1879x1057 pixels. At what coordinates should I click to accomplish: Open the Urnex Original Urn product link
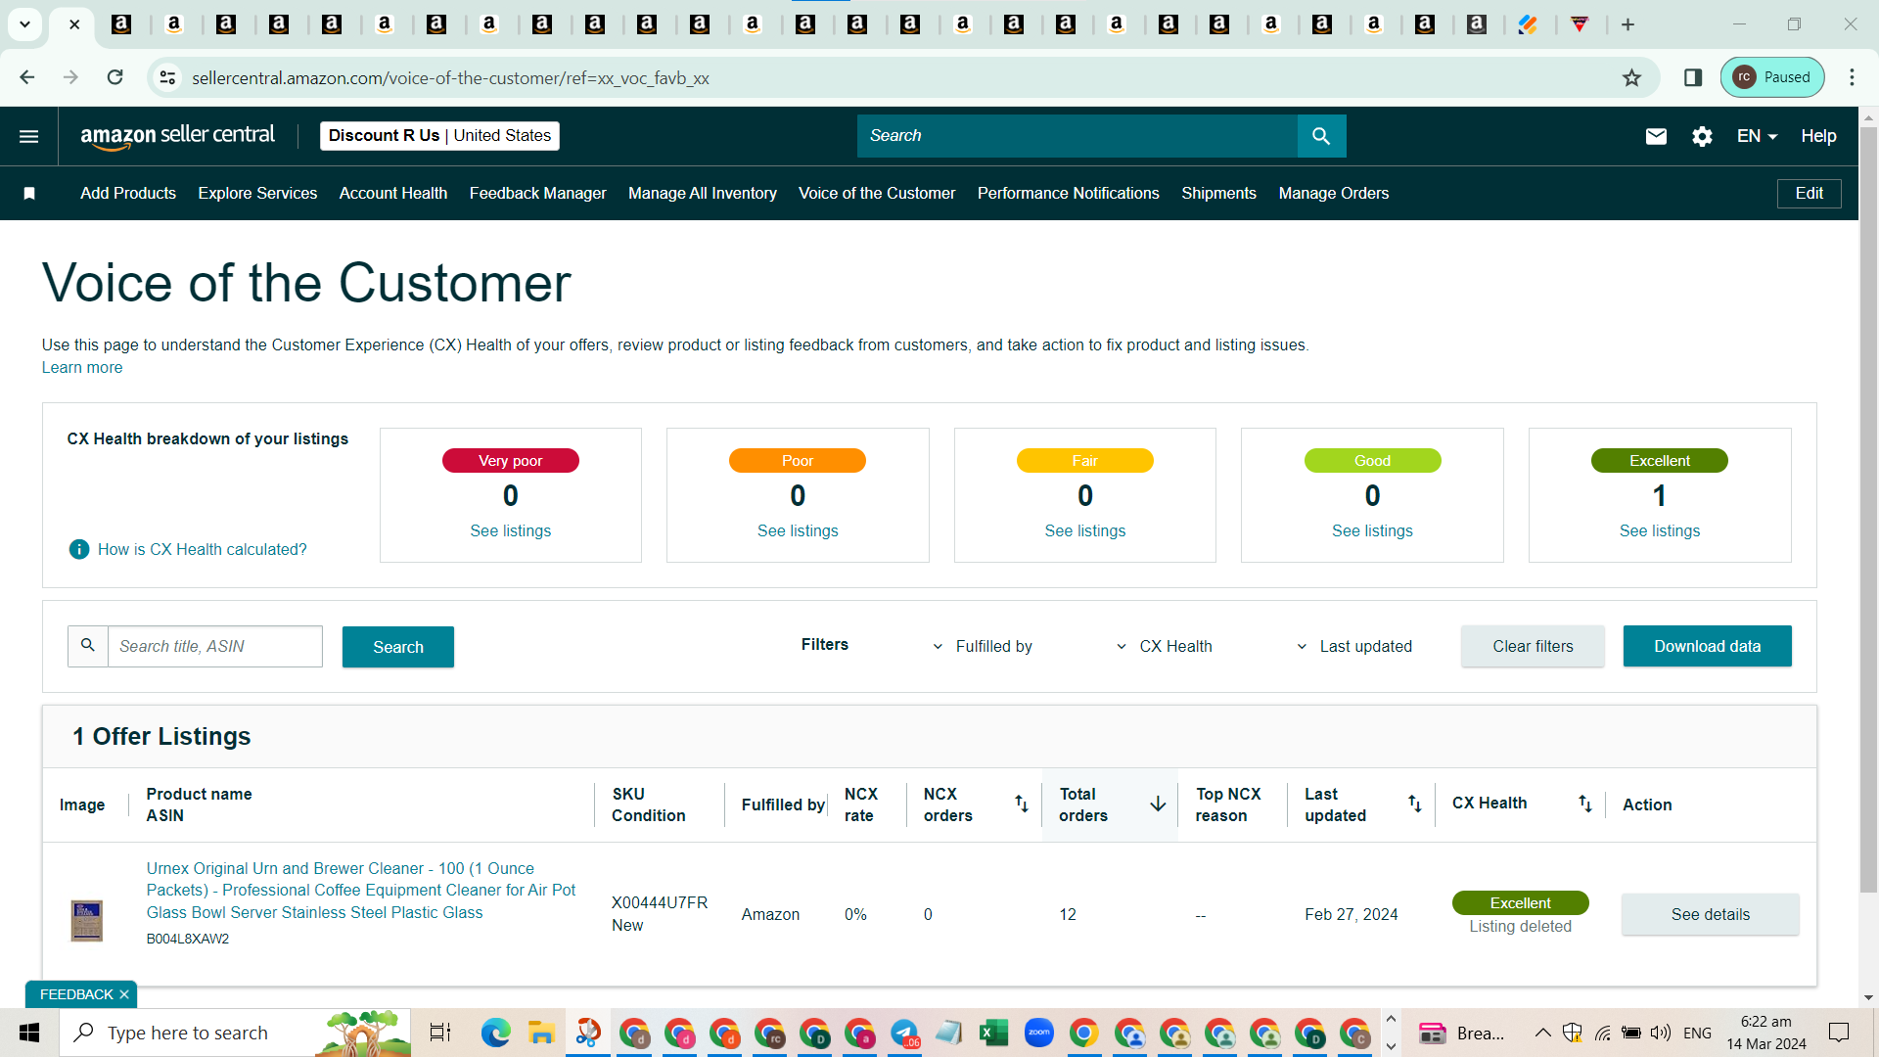(361, 890)
